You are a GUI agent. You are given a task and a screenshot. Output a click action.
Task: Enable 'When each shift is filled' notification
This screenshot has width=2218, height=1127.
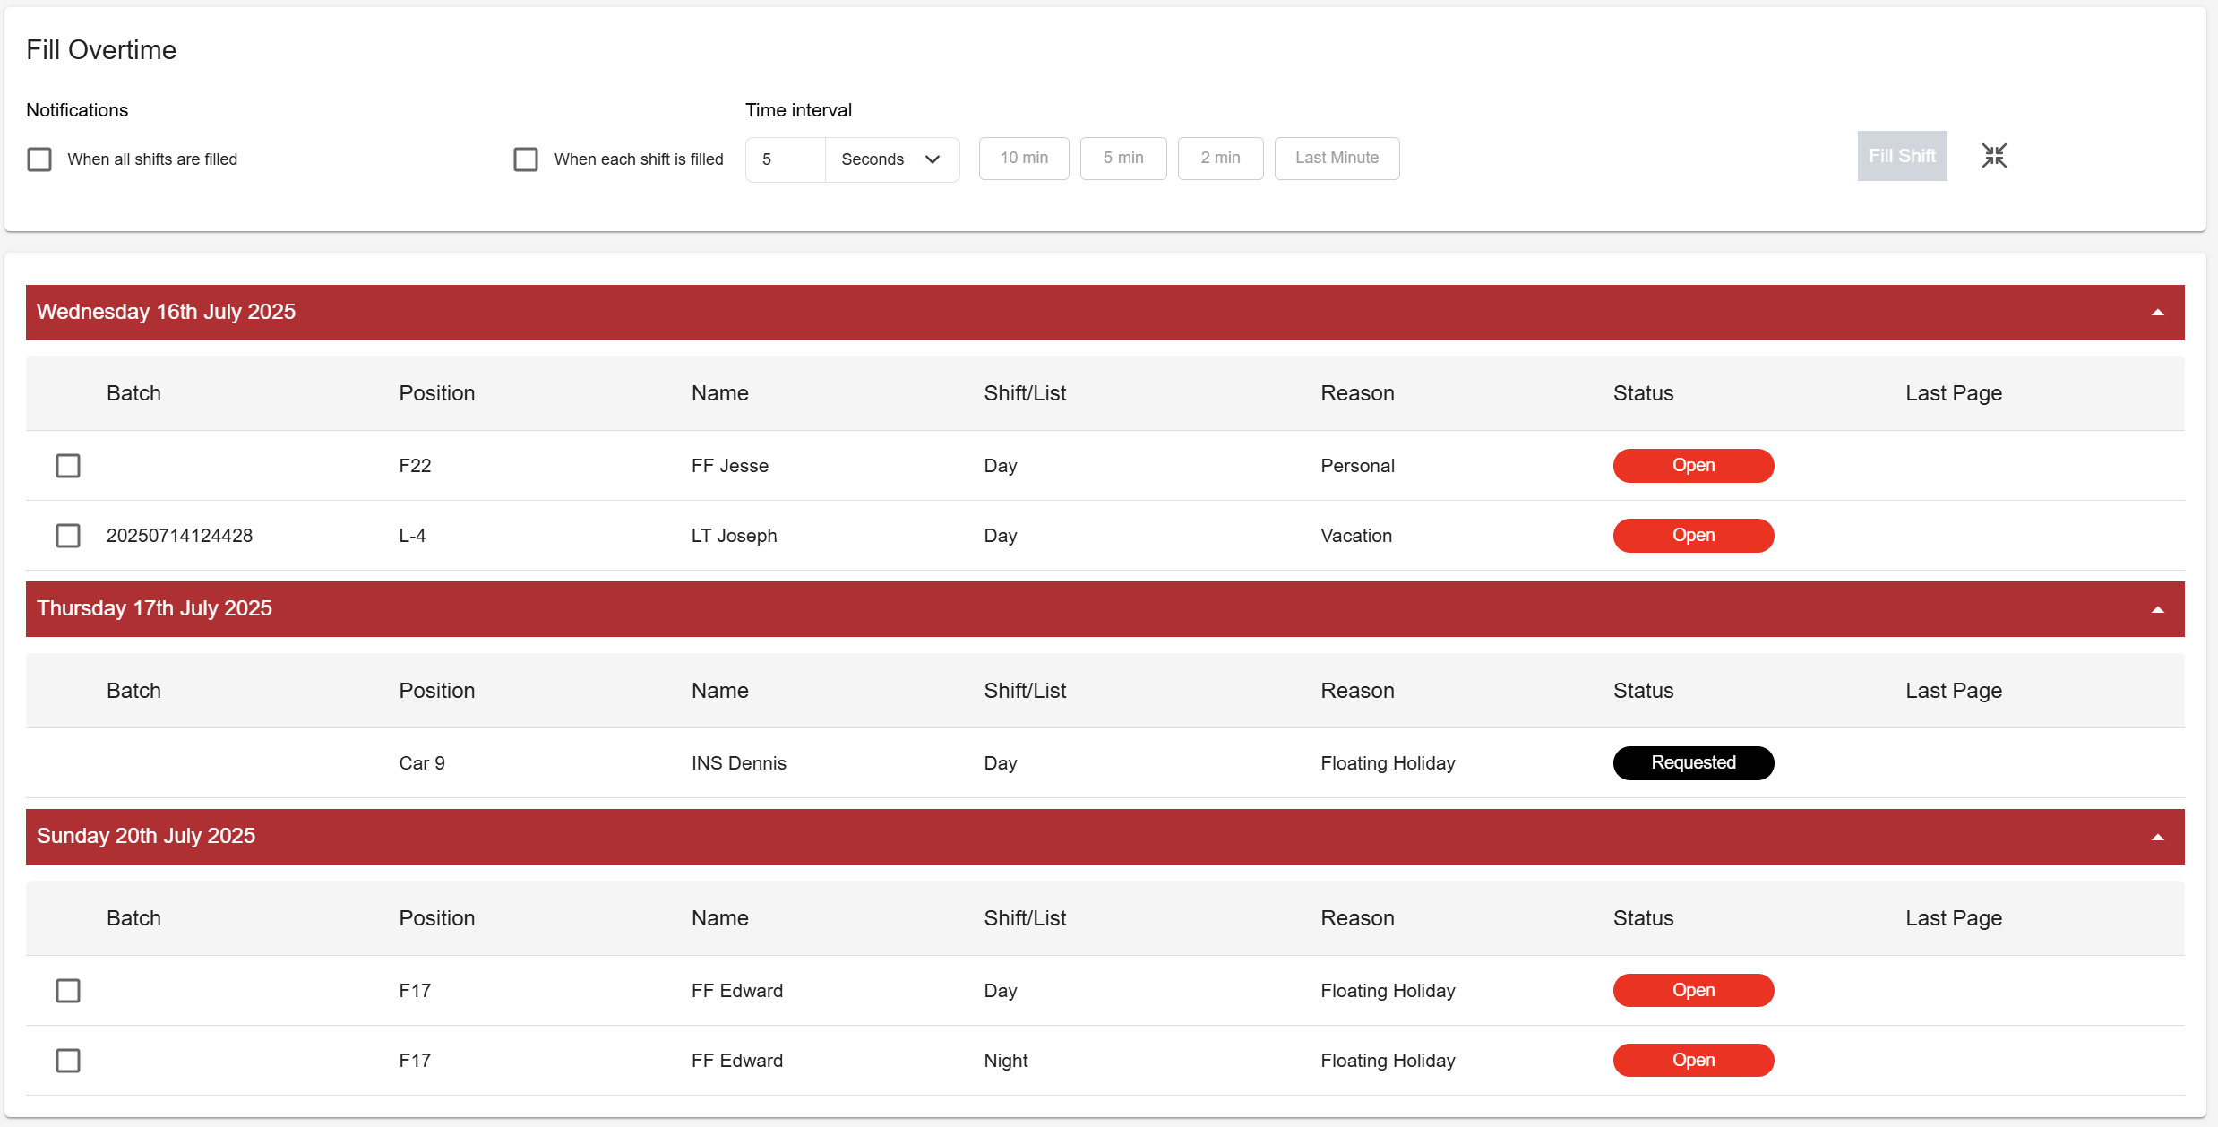click(x=526, y=159)
